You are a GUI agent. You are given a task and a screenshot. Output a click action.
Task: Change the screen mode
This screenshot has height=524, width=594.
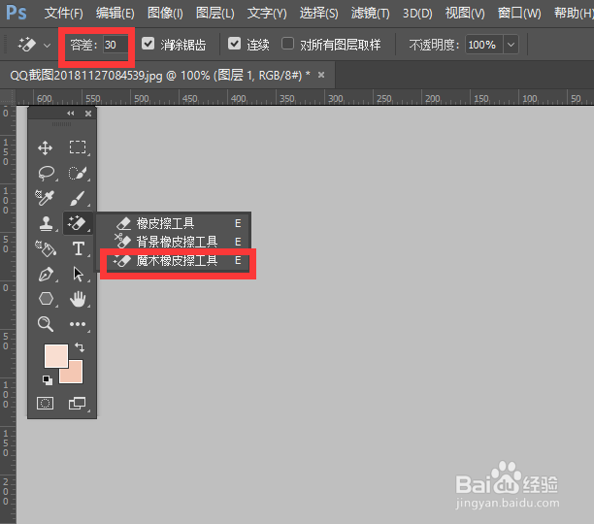pos(77,404)
